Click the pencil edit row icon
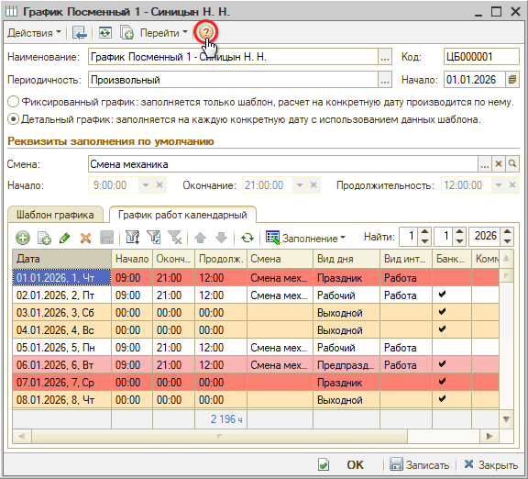Screen dimensions: 528x479 point(64,238)
